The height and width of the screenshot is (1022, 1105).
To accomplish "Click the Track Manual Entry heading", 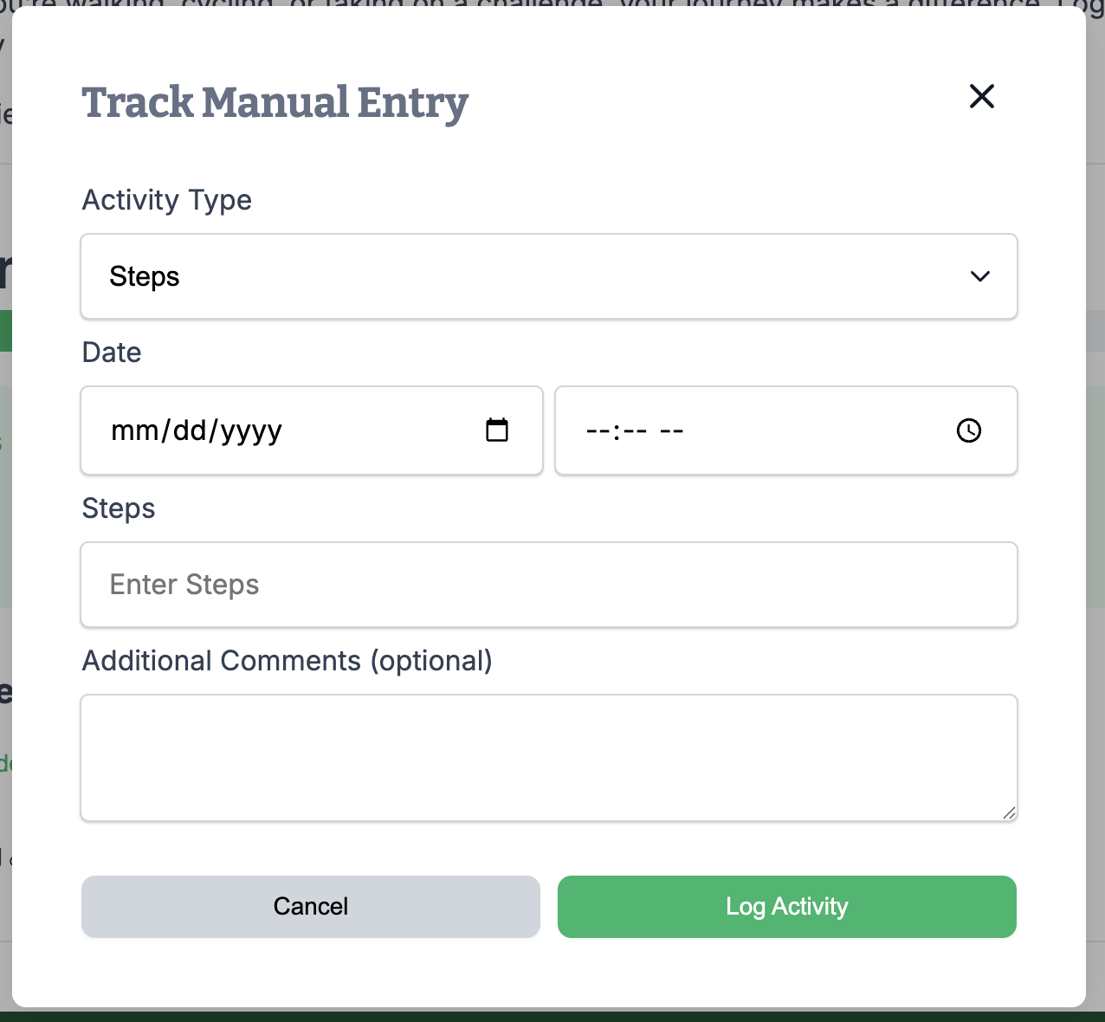I will pos(275,103).
